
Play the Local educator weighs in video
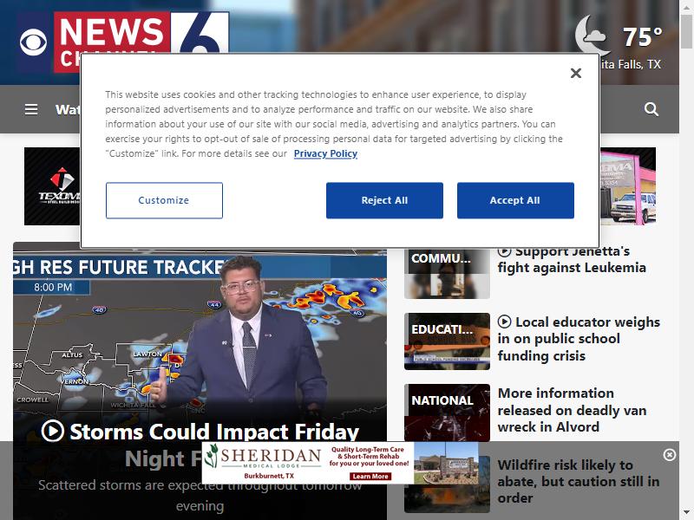click(x=504, y=322)
